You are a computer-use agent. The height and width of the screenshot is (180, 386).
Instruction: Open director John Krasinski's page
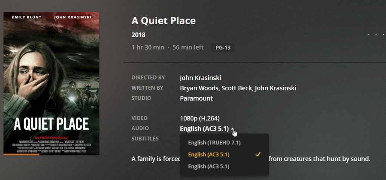[200, 78]
